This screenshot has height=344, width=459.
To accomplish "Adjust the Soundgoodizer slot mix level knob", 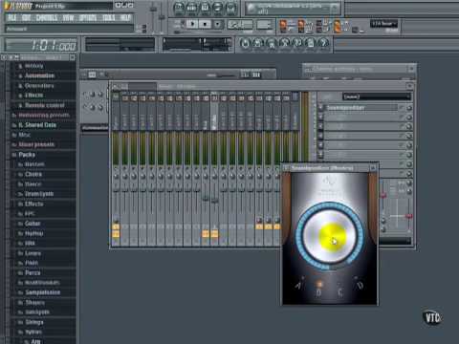I will click(x=409, y=108).
